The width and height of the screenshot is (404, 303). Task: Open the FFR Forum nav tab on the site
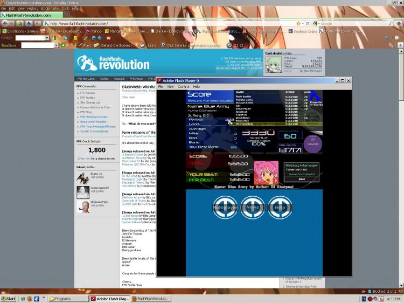tap(136, 79)
